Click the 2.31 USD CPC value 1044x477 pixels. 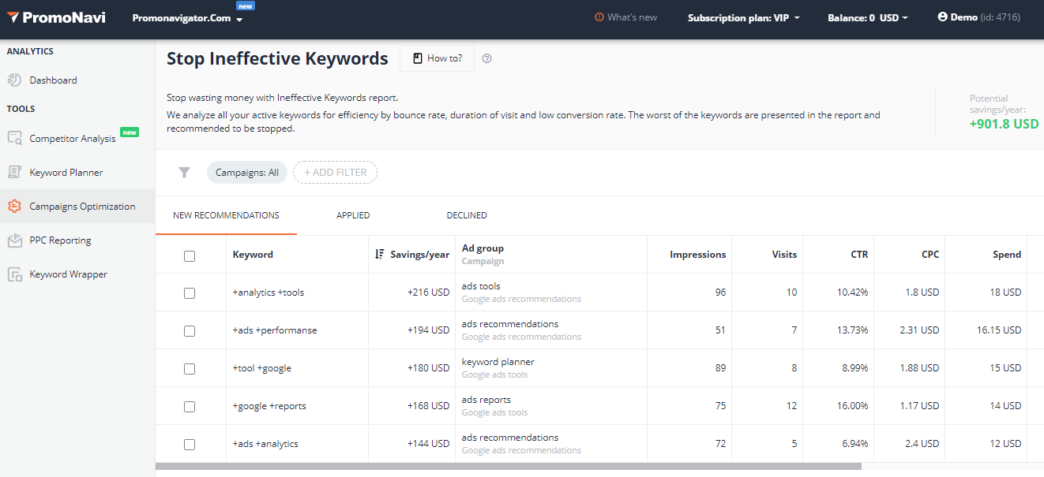pyautogui.click(x=919, y=330)
